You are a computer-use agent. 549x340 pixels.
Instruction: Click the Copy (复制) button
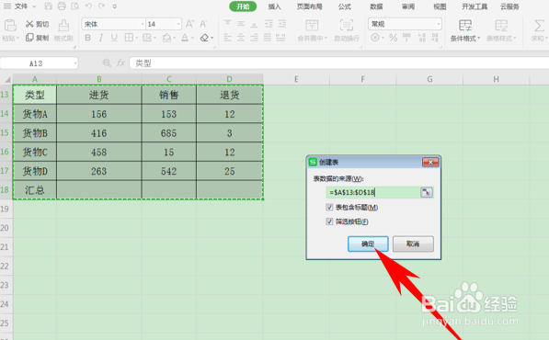[x=37, y=38]
